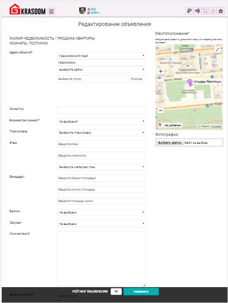Click the house number '№ дома' field
228x303 pixels.
137,79
